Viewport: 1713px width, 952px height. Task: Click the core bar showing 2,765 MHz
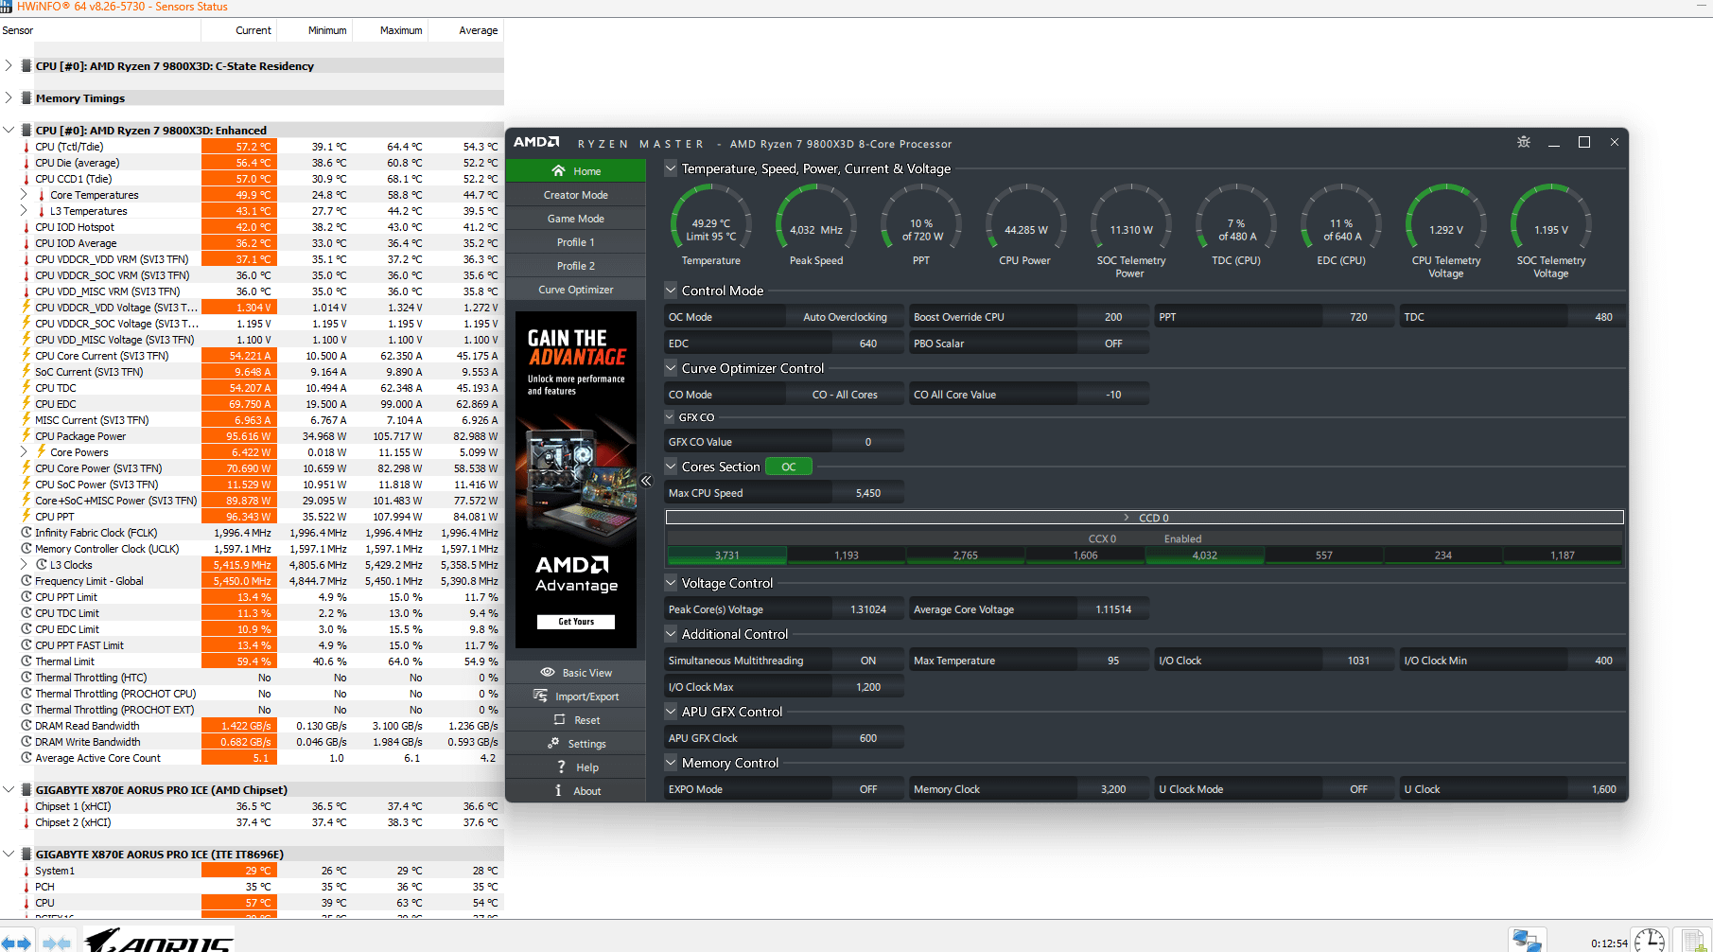coord(965,555)
